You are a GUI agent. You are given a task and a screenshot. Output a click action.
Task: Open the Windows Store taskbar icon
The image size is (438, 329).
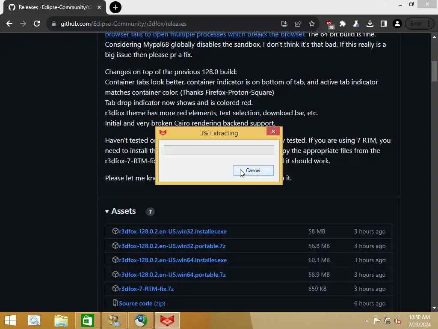(x=87, y=320)
